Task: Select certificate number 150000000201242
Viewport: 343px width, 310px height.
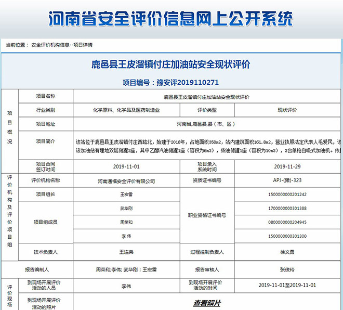Action: click(287, 195)
